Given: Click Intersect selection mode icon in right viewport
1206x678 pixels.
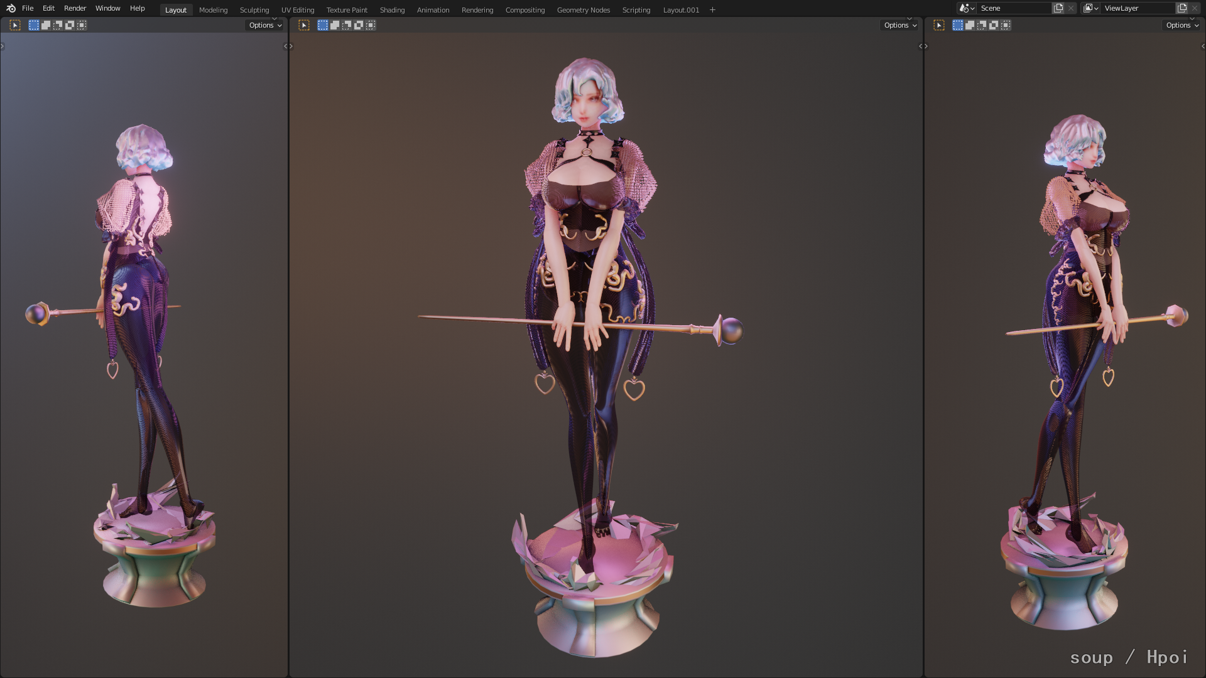Looking at the screenshot, I should point(1006,25).
